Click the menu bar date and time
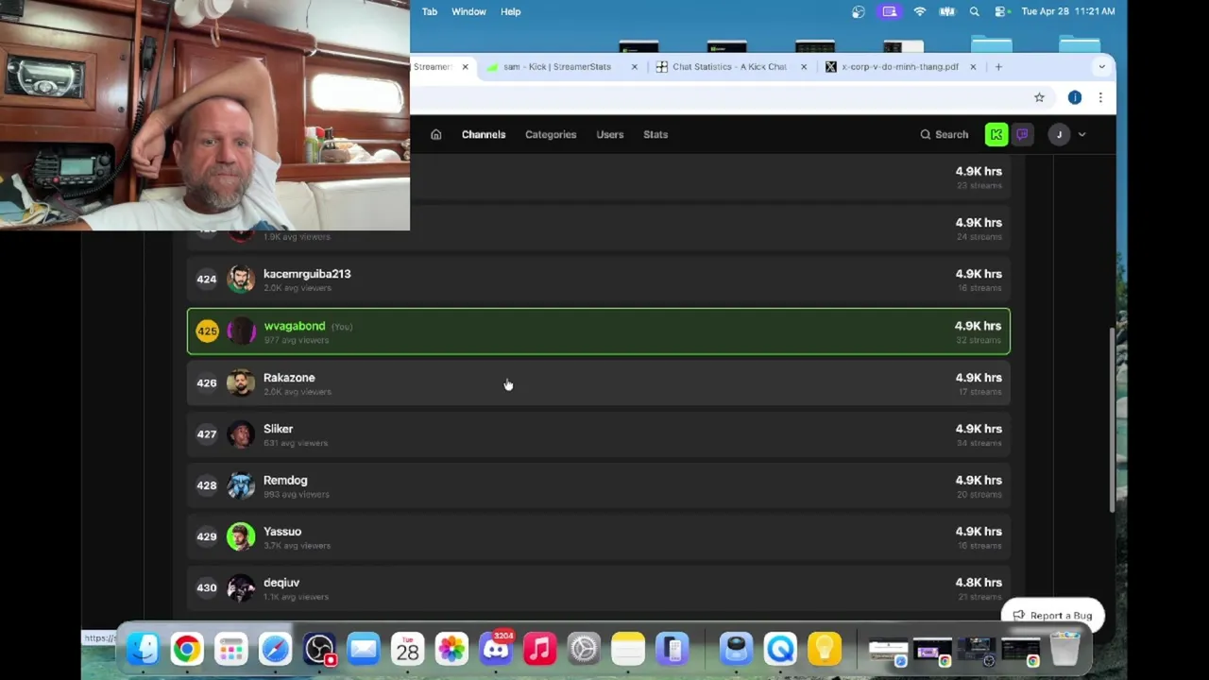 pos(1068,11)
